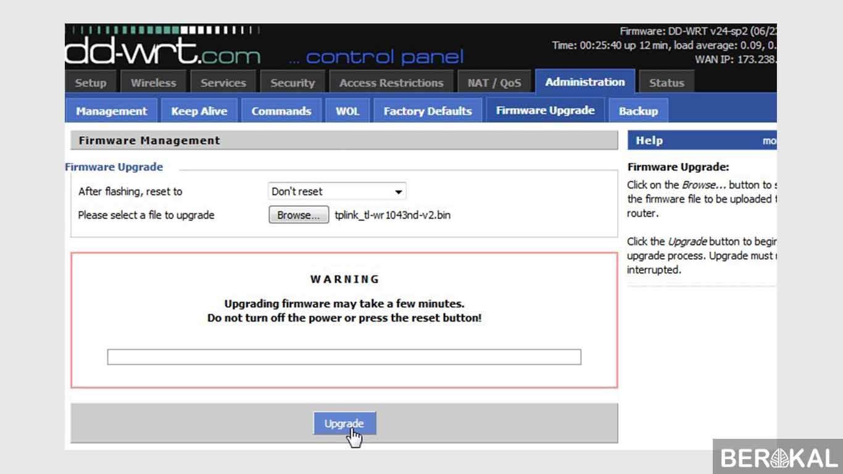The height and width of the screenshot is (474, 843).
Task: Click the WAN IP status text
Action: pyautogui.click(x=736, y=59)
